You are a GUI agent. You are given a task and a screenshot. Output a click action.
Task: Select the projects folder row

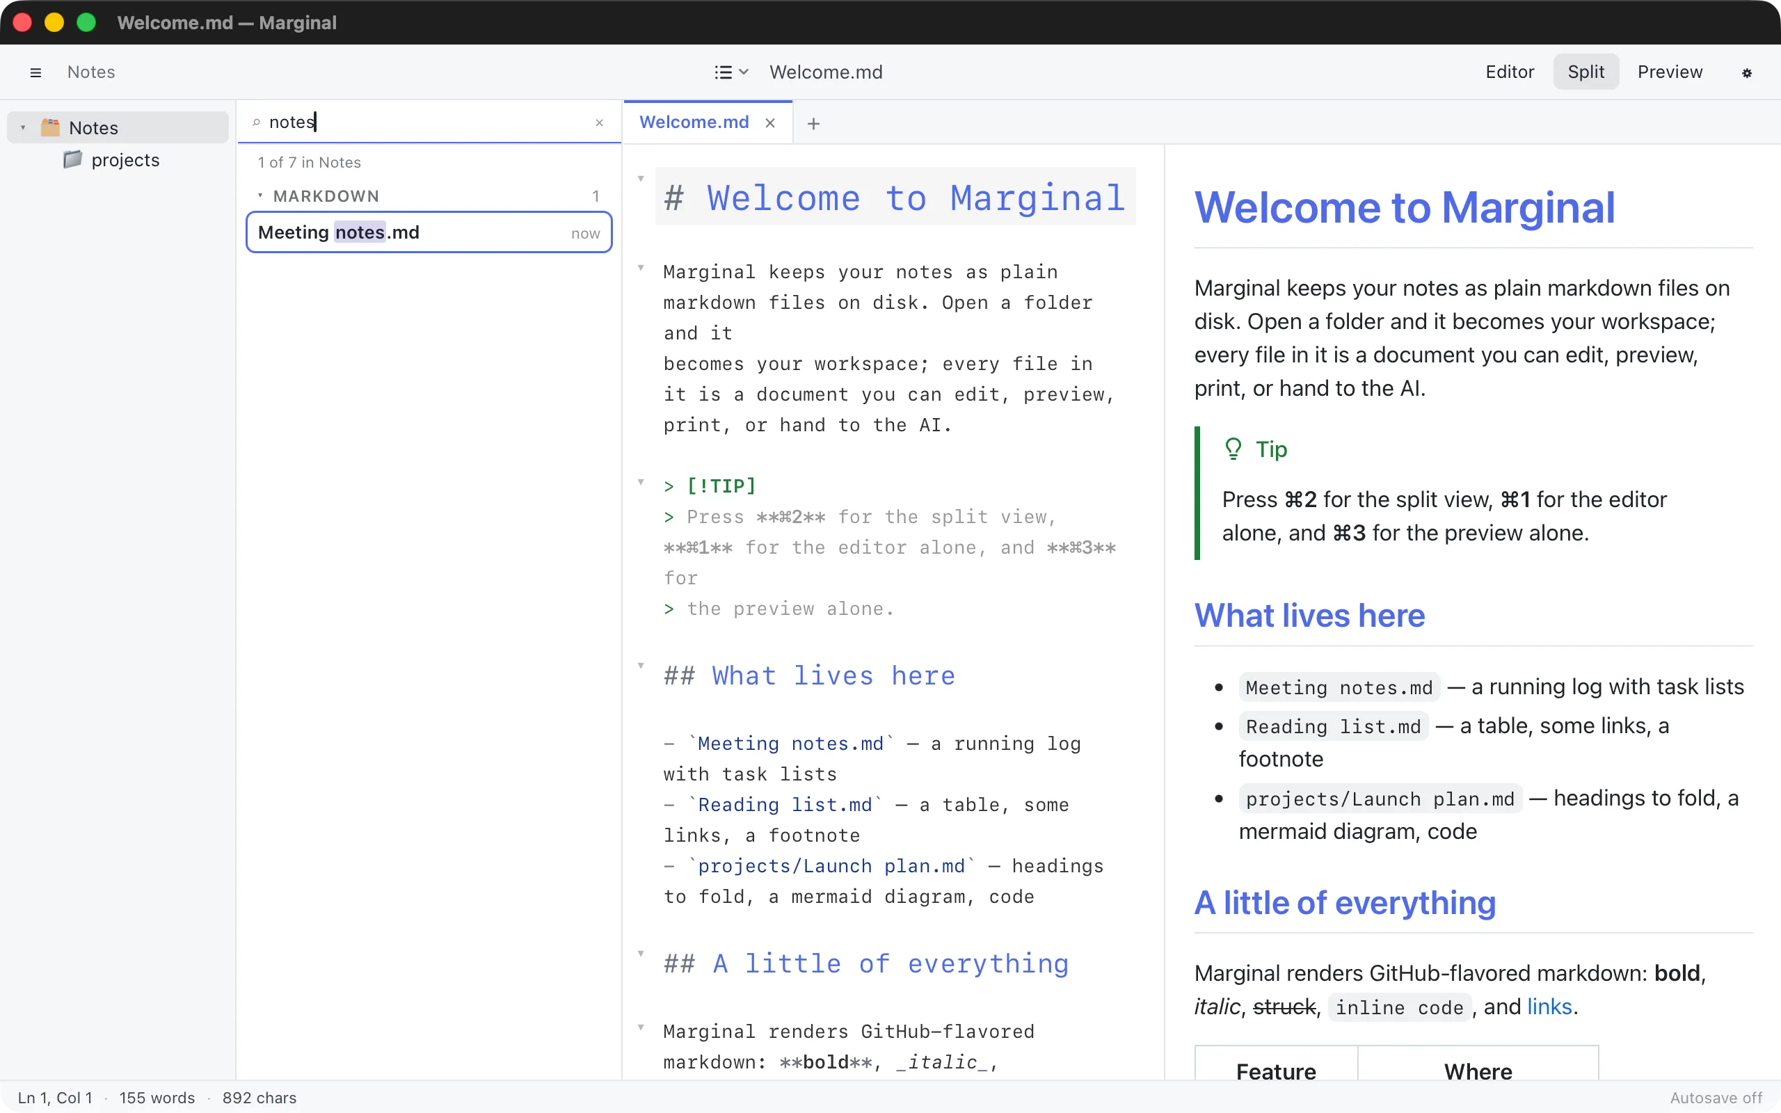[118, 160]
